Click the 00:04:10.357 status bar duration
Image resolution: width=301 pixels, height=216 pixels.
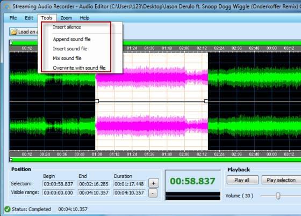73,209
